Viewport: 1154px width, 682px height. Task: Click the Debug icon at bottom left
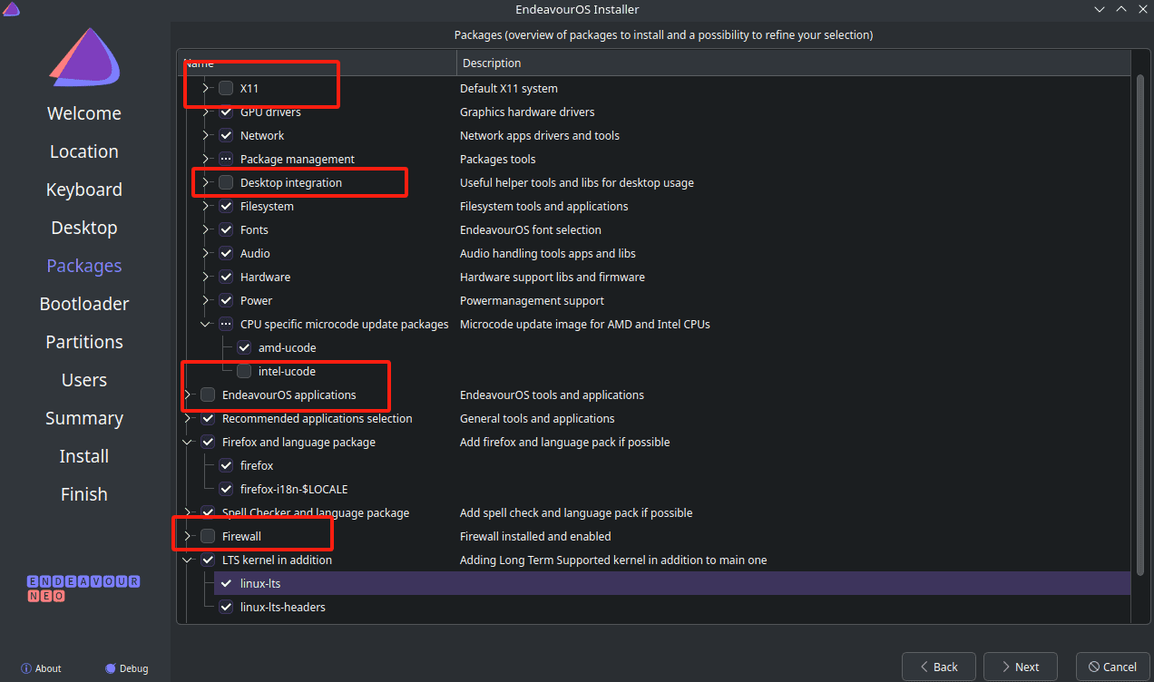[x=111, y=668]
